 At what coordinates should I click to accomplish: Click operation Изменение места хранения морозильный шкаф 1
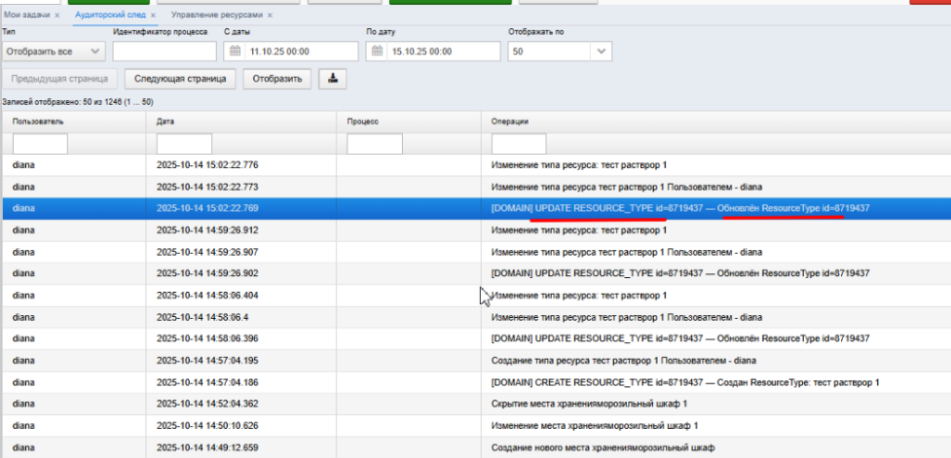click(x=595, y=426)
